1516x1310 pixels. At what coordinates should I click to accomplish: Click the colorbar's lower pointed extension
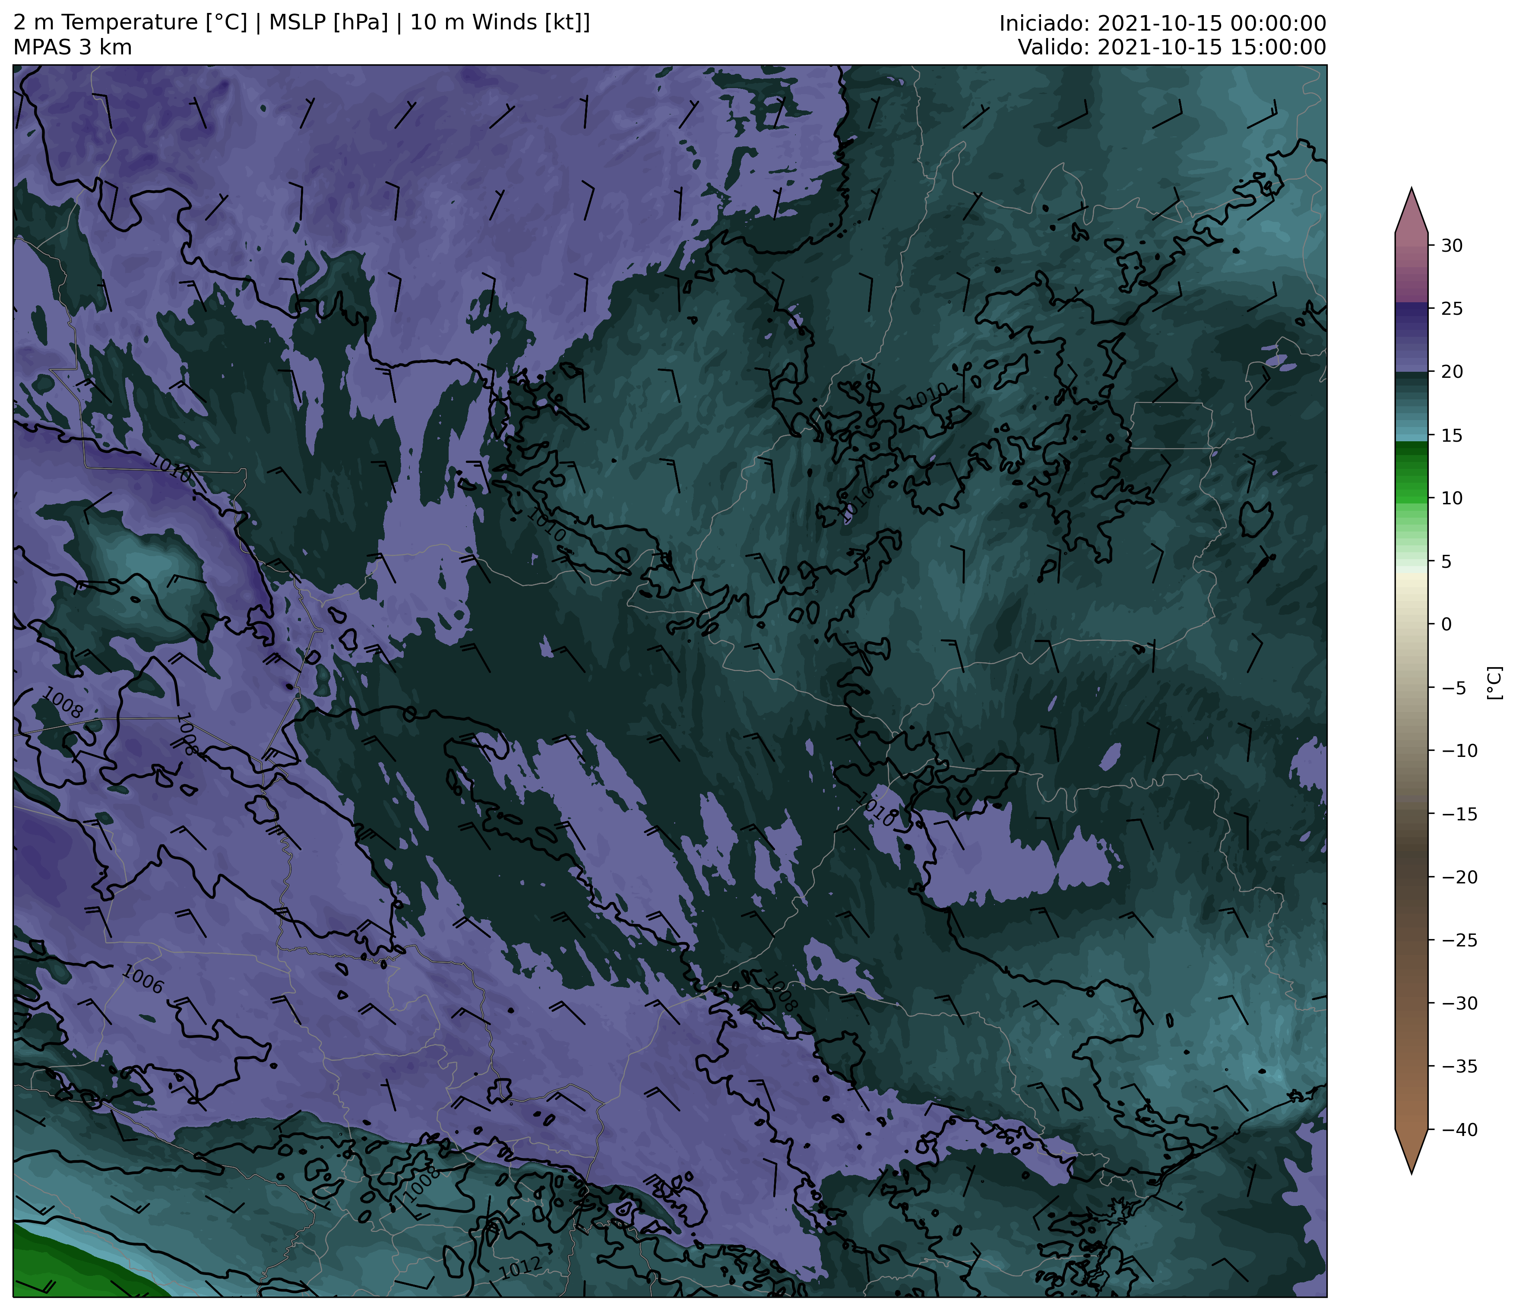point(1412,1150)
